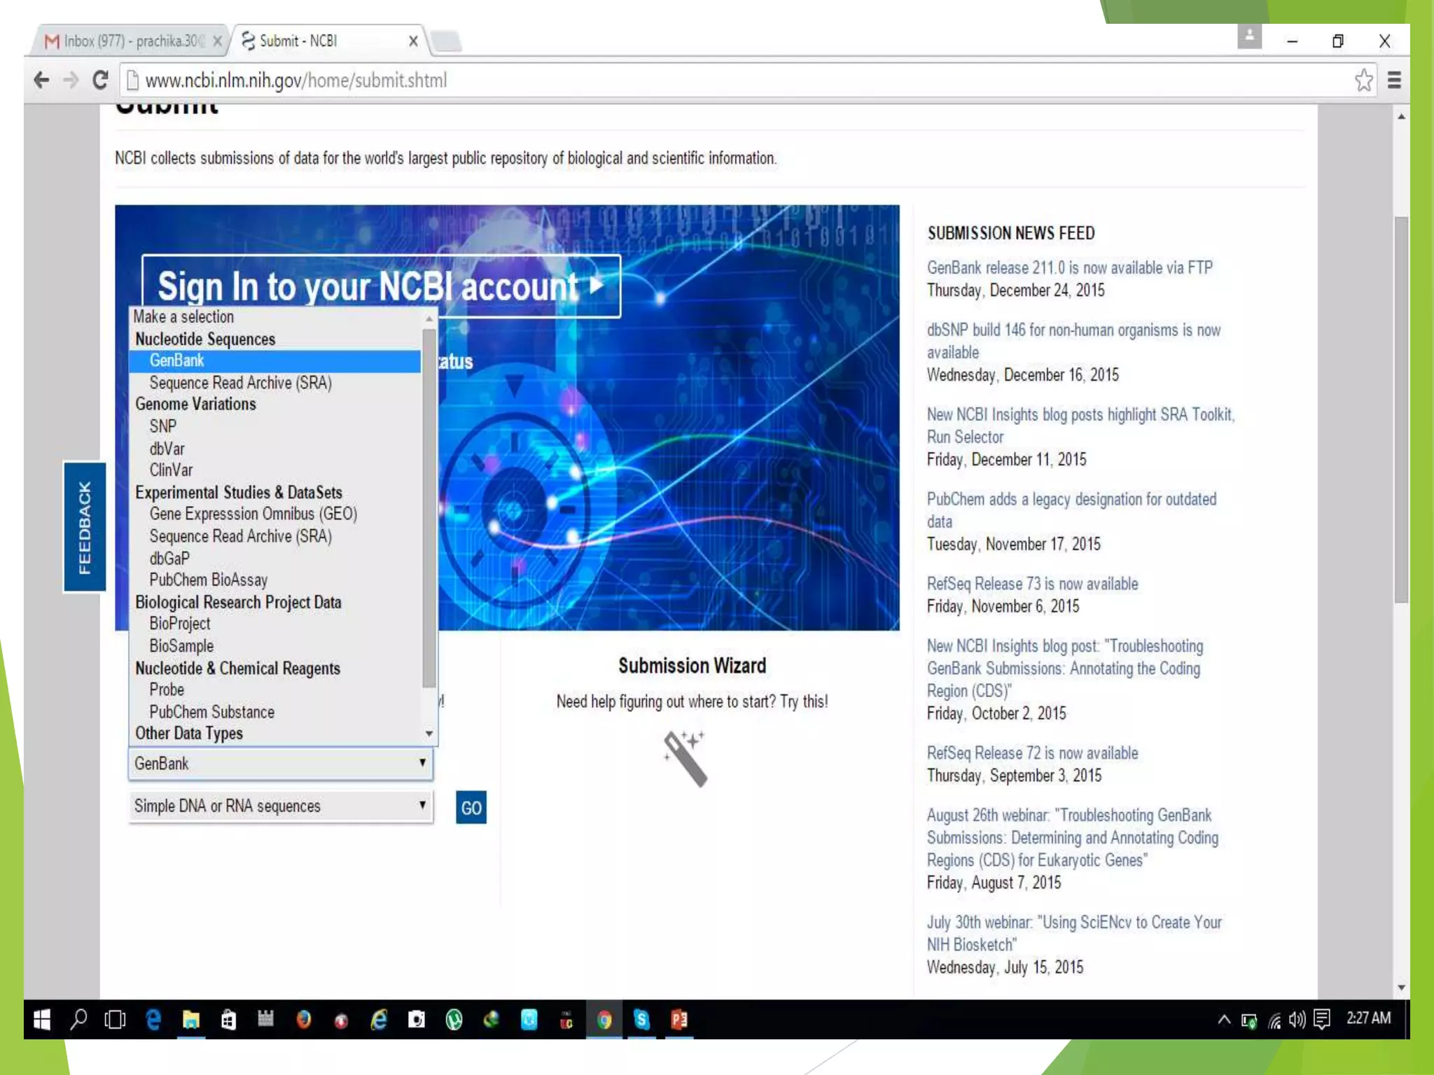Viewport: 1434px width, 1075px height.
Task: Click the FEEDBACK side tab
Action: tap(85, 527)
